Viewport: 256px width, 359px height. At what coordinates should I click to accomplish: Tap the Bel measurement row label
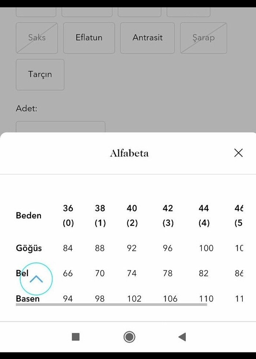pyautogui.click(x=22, y=273)
